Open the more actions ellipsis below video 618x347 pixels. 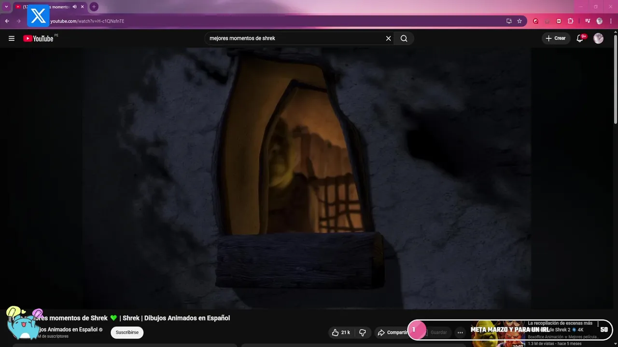click(460, 333)
